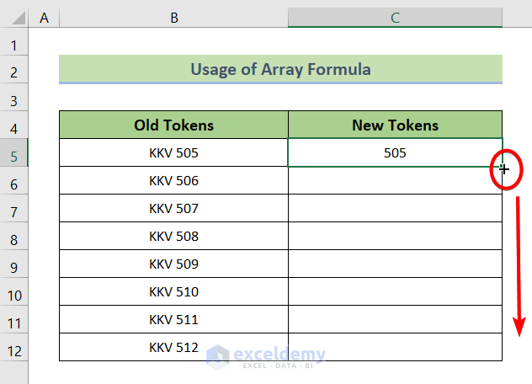Click the Usage of Array Formula title
Image resolution: width=532 pixels, height=384 pixels.
(x=280, y=69)
